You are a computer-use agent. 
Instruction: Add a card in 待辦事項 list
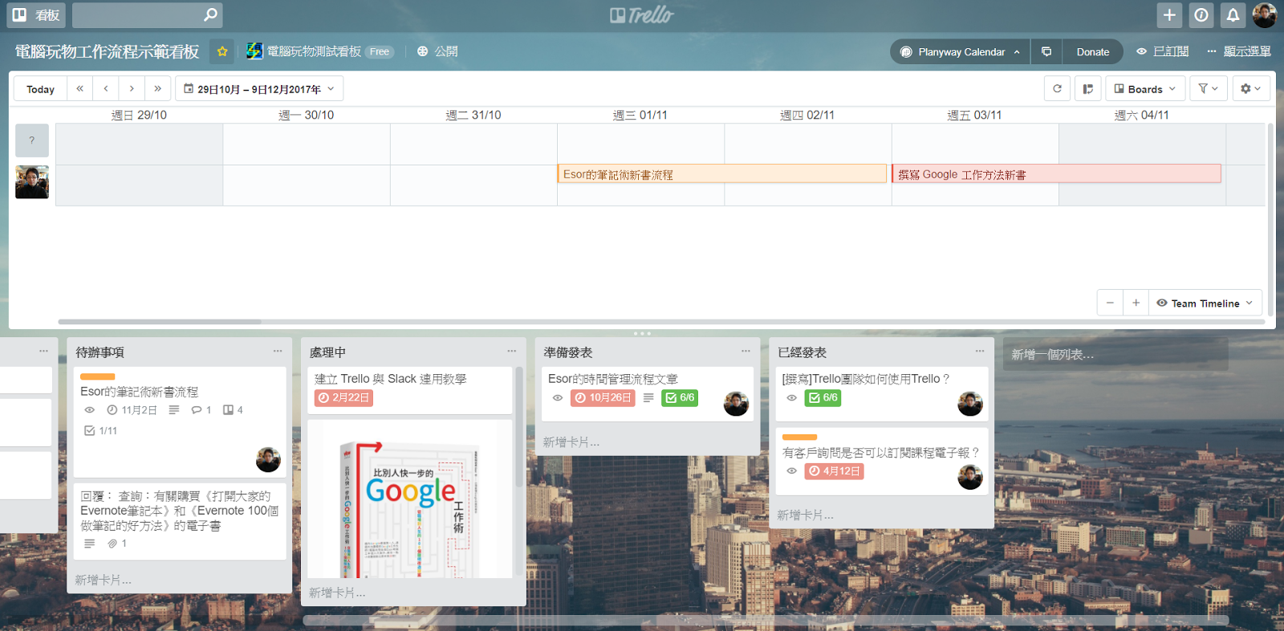[x=104, y=580]
